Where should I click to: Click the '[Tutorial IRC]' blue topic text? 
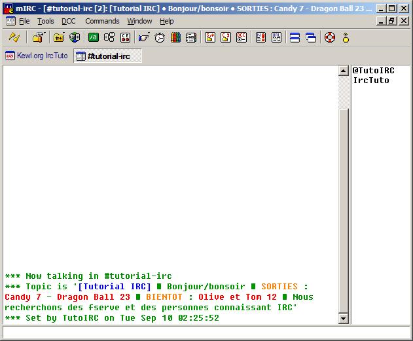coord(115,287)
